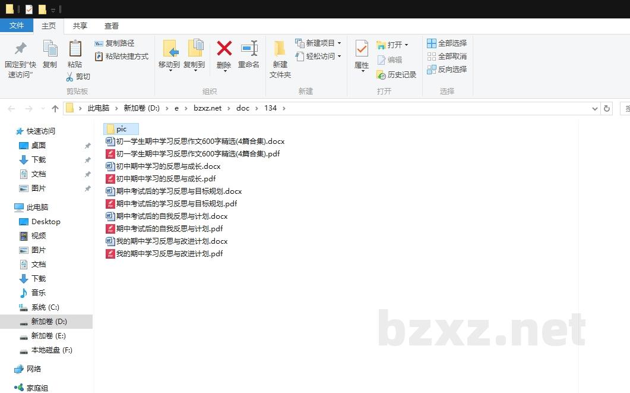The width and height of the screenshot is (630, 393).
Task: Click Pin to Quick Access icon
Action: pos(20,49)
